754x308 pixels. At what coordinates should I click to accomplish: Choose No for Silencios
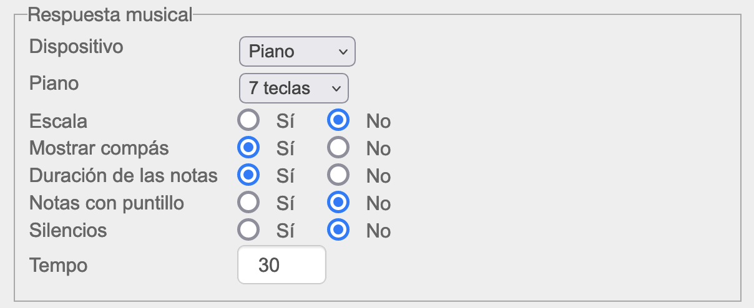coord(338,230)
